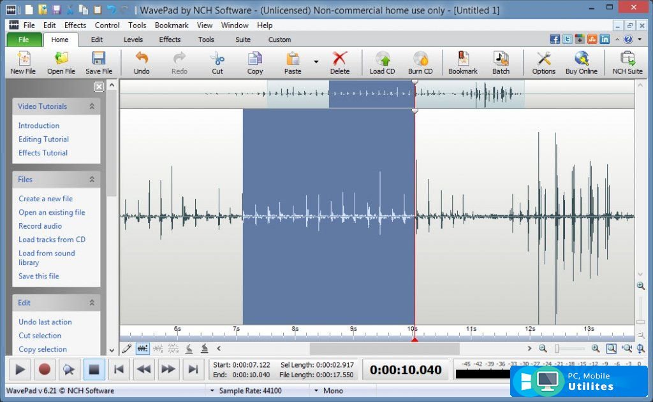
Task: Copy the selected audio region
Action: 255,62
